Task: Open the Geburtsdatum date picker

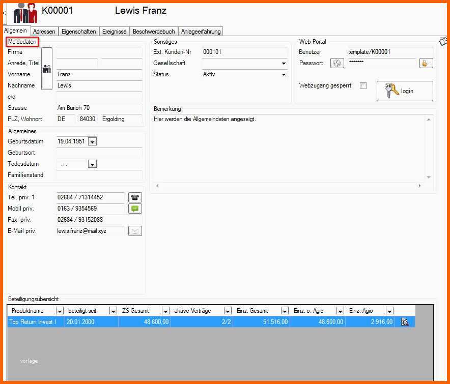Action: click(x=92, y=142)
